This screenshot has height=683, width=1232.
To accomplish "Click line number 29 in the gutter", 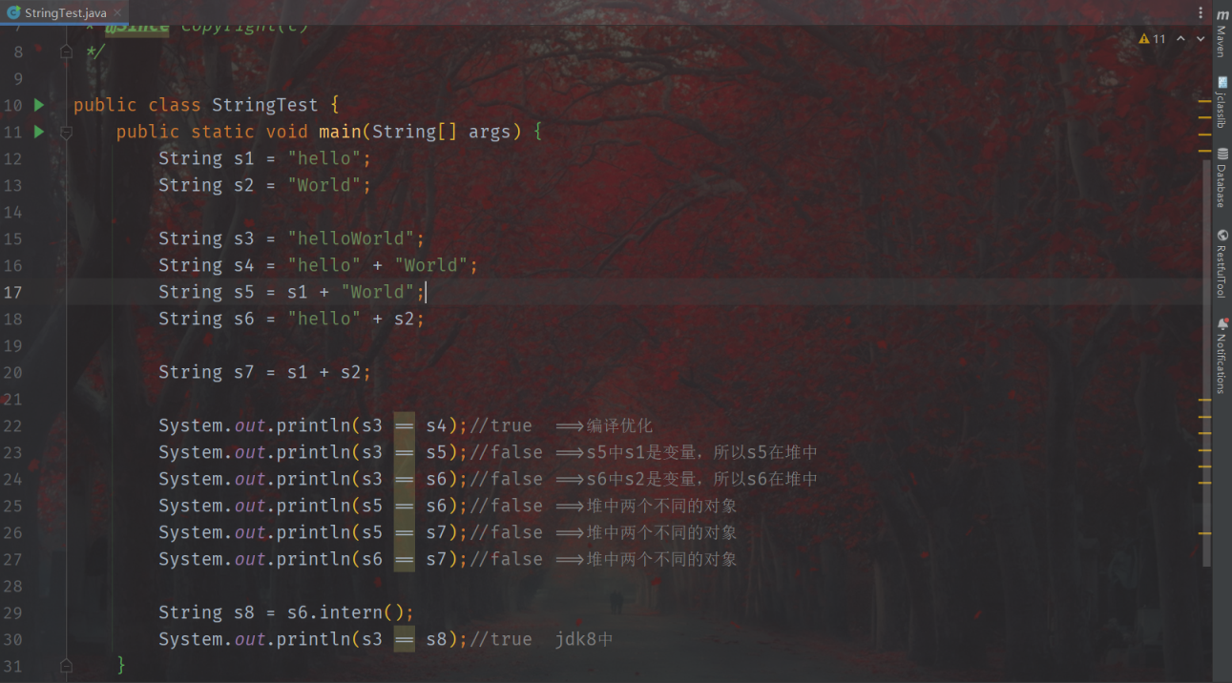I will (x=12, y=612).
